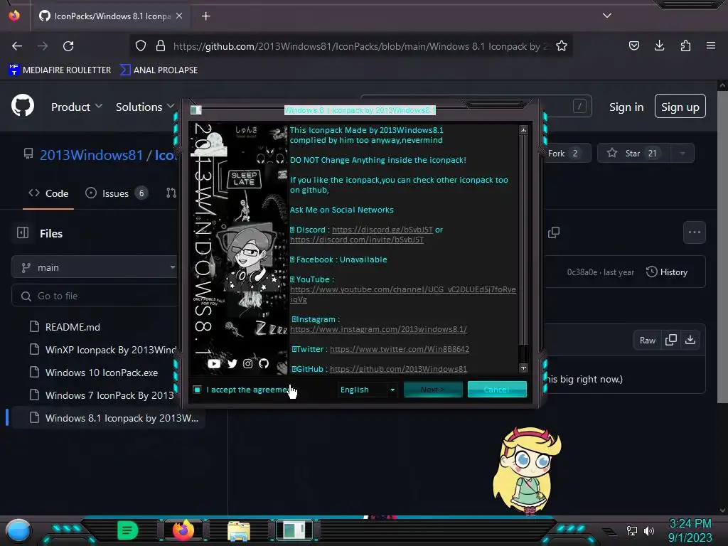Open the Start orb on the taskbar
The image size is (728, 546).
pos(19,530)
